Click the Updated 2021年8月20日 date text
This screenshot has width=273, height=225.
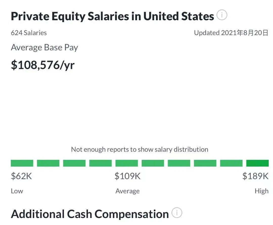[231, 33]
